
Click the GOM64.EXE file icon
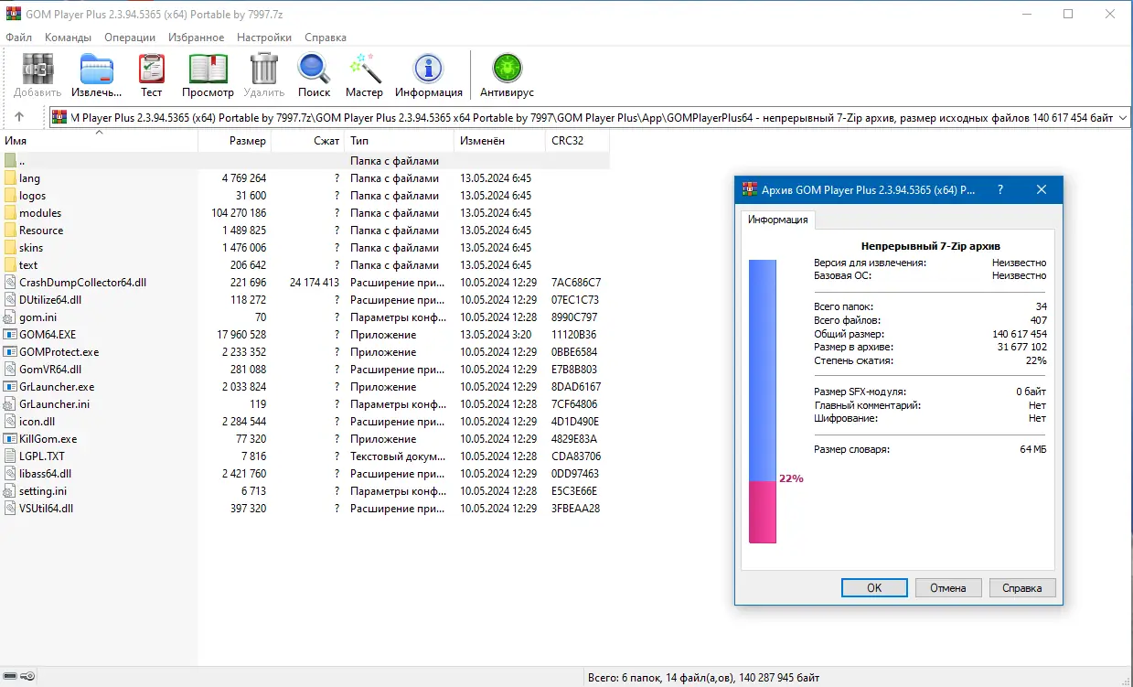tap(10, 335)
